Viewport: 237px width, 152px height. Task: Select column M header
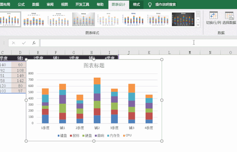pyautogui.click(x=190, y=53)
